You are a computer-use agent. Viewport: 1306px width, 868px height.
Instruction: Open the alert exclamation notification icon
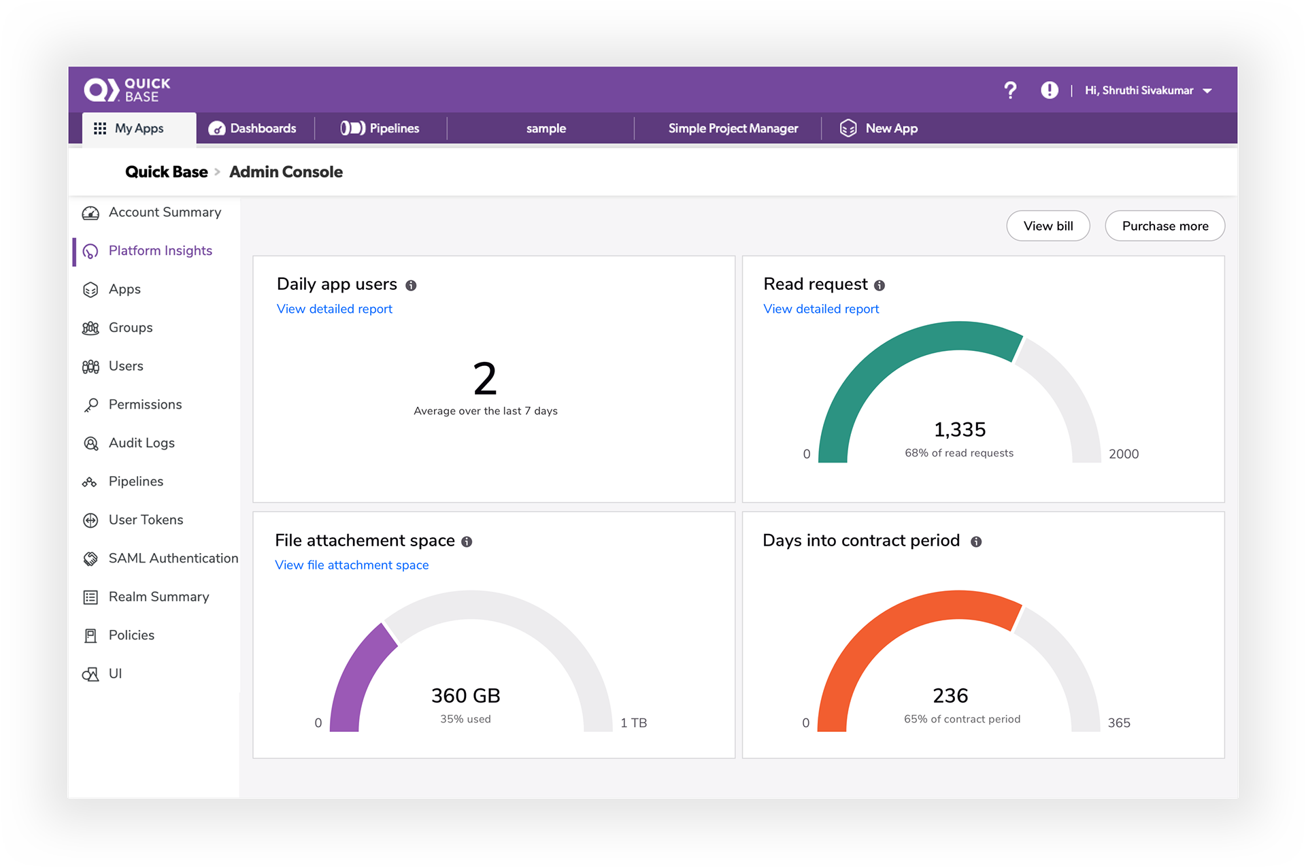[x=1049, y=90]
